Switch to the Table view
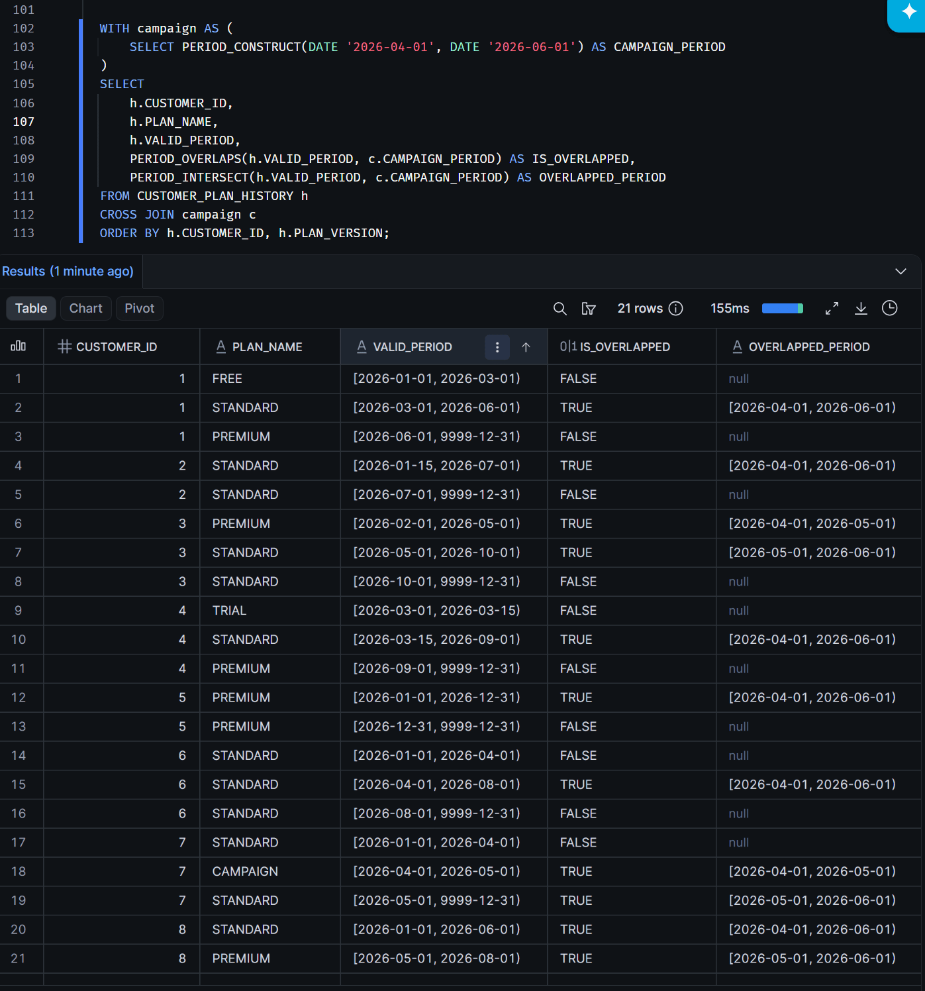The width and height of the screenshot is (925, 991). pos(31,309)
